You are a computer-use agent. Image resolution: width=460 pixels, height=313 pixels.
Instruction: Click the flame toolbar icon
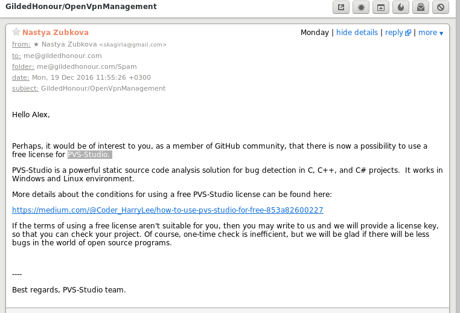click(x=401, y=7)
